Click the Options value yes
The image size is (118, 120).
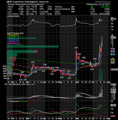pos(73,7)
